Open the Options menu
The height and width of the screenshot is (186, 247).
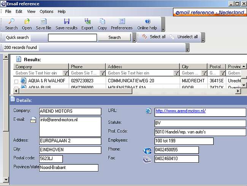point(47,11)
